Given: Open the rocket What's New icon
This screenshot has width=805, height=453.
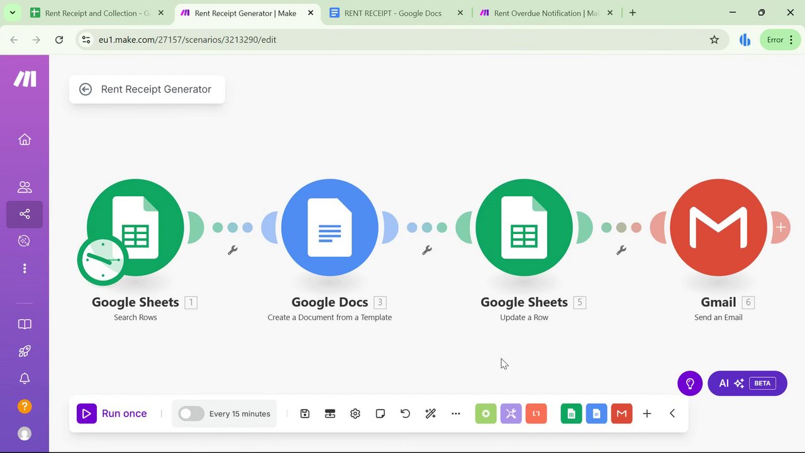Looking at the screenshot, I should [x=25, y=351].
